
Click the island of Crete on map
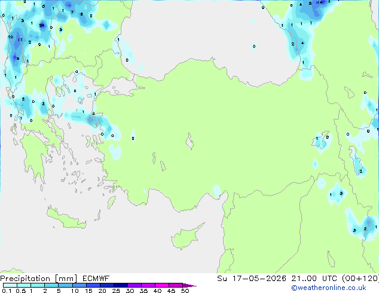[x=66, y=219]
